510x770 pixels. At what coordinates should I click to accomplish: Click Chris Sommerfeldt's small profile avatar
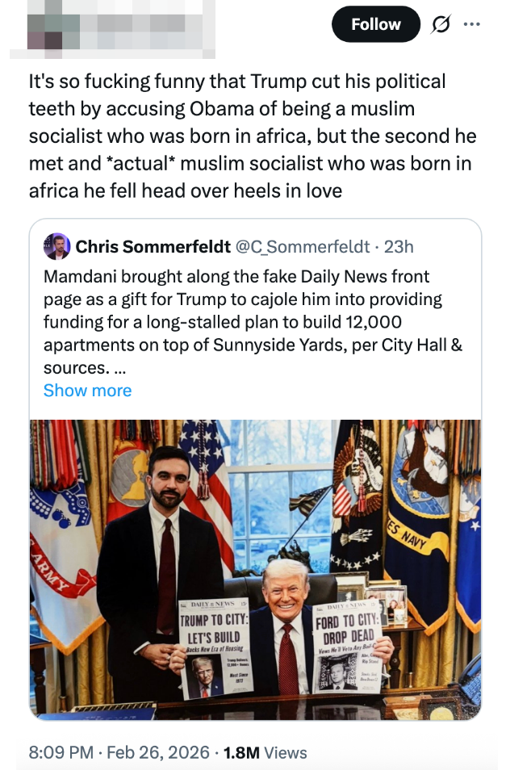tap(56, 246)
